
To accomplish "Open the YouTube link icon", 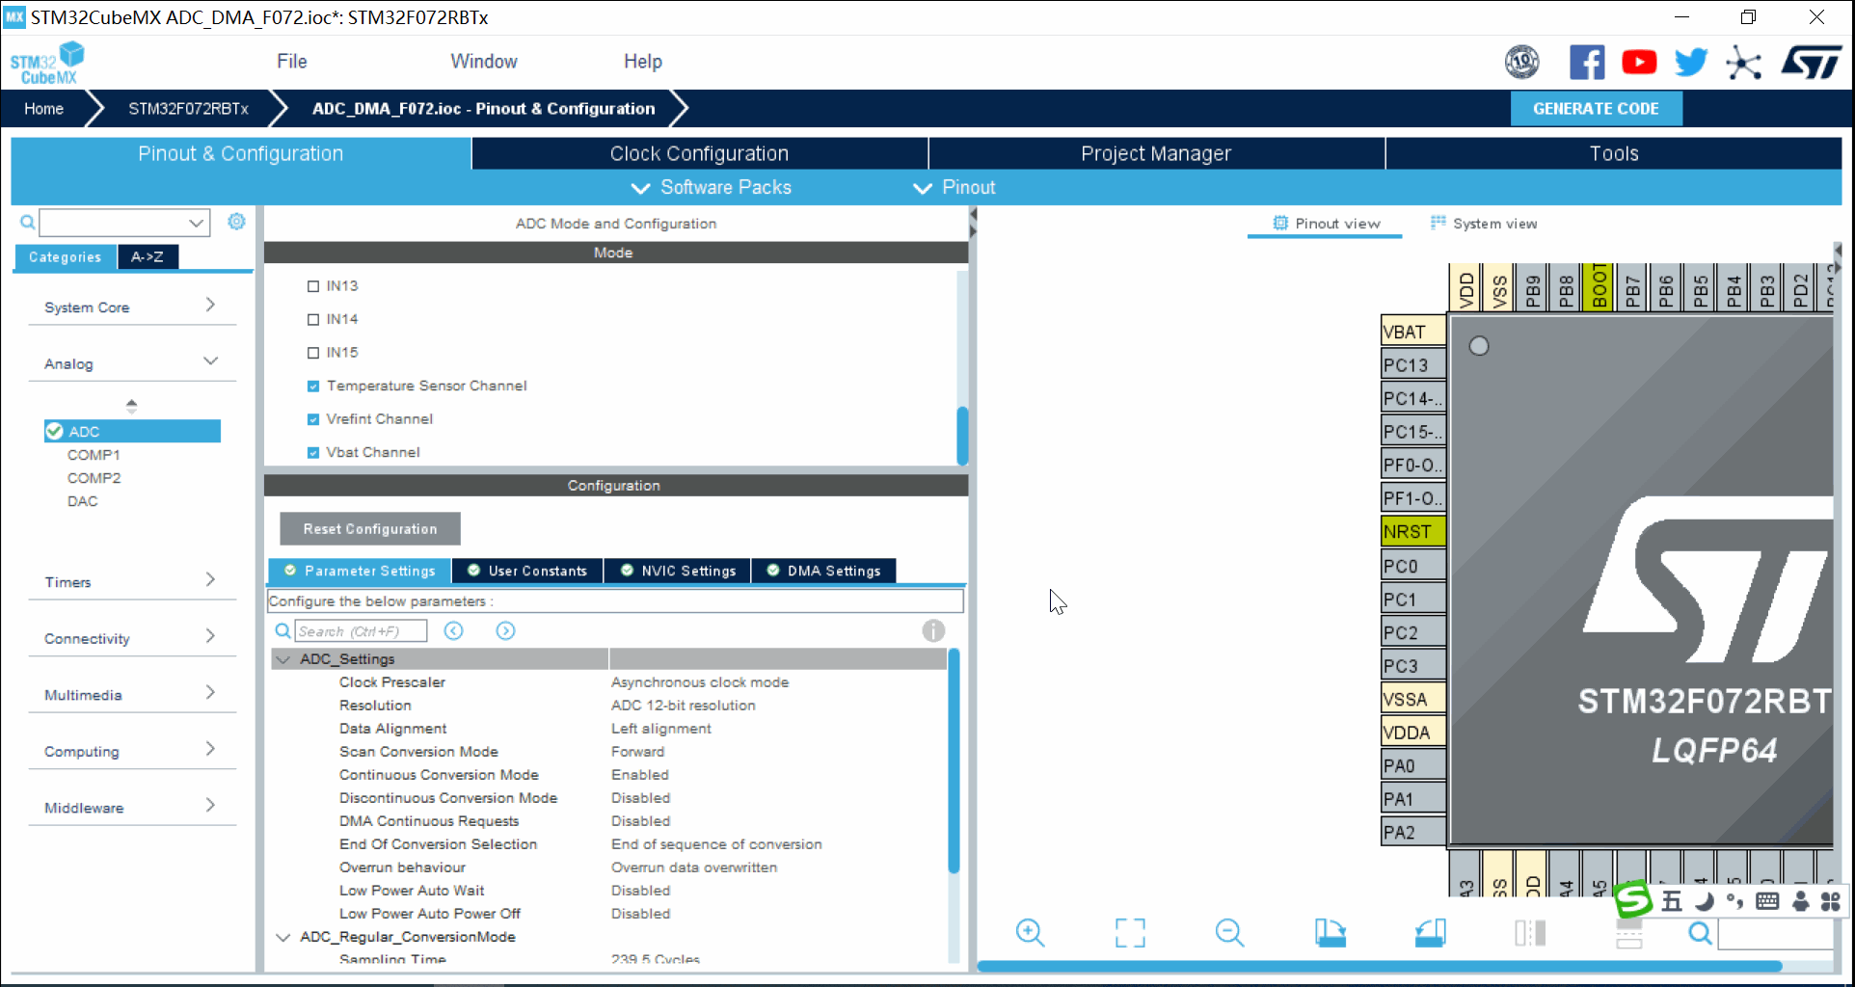I will coord(1639,63).
